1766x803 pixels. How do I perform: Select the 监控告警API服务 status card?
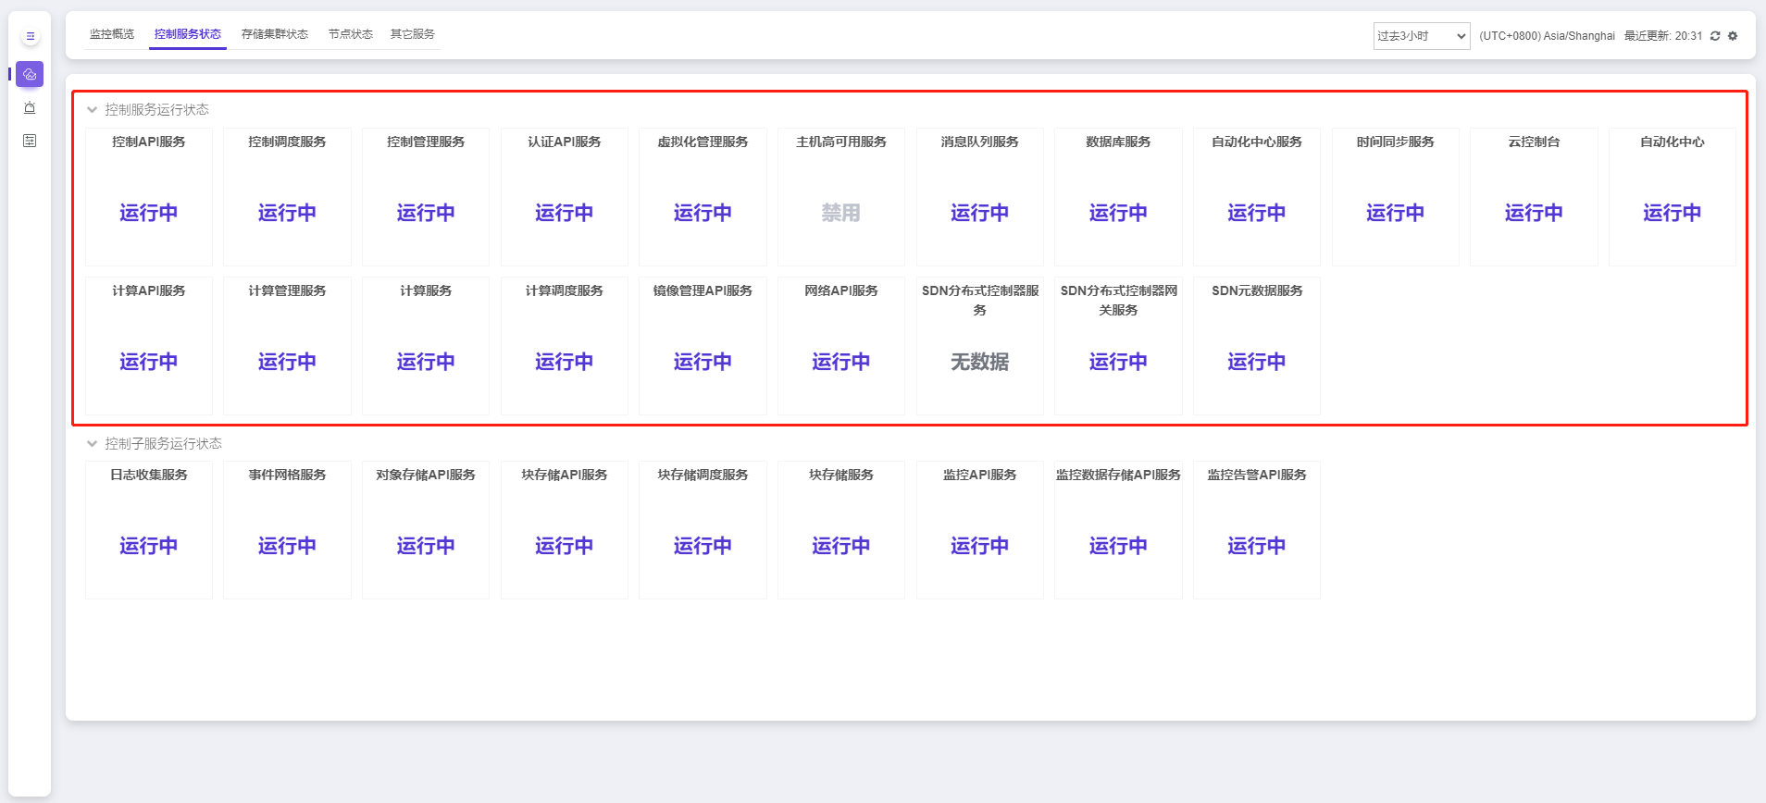(1256, 530)
